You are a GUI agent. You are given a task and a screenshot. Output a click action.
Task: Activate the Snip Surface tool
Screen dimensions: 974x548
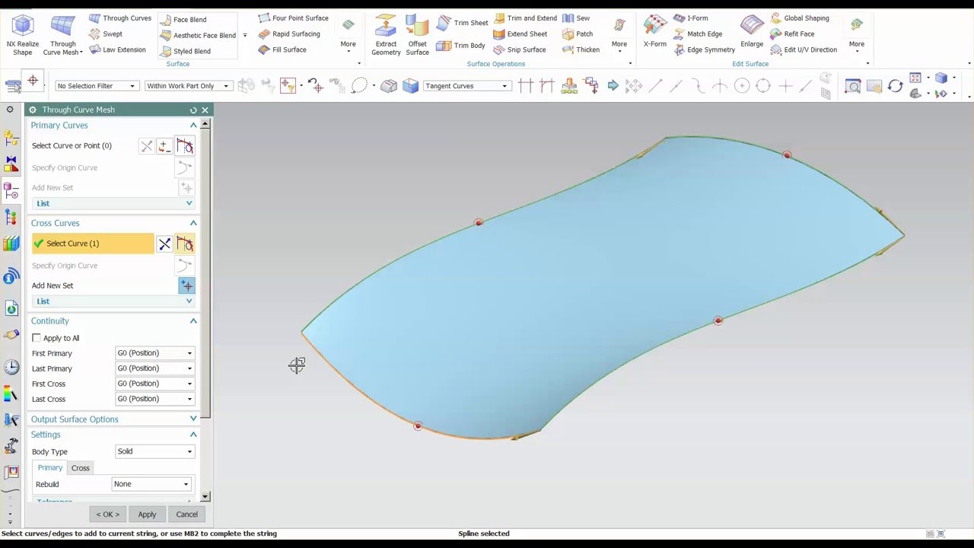pyautogui.click(x=519, y=50)
